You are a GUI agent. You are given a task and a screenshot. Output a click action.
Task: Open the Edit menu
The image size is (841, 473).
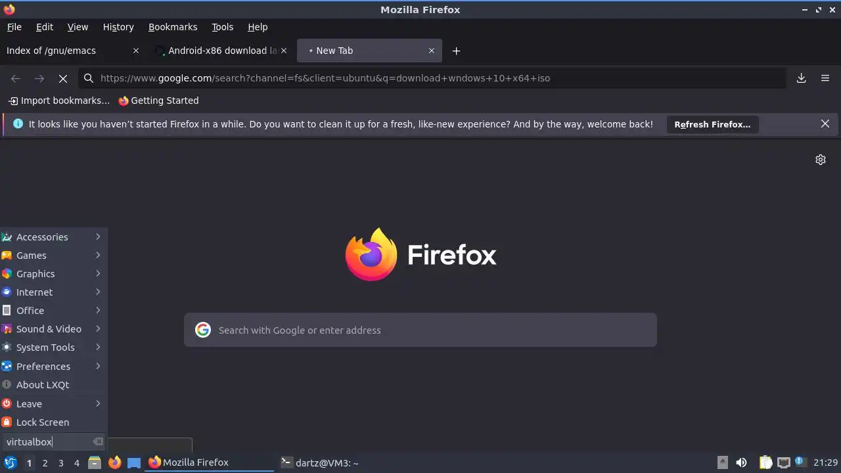coord(45,27)
